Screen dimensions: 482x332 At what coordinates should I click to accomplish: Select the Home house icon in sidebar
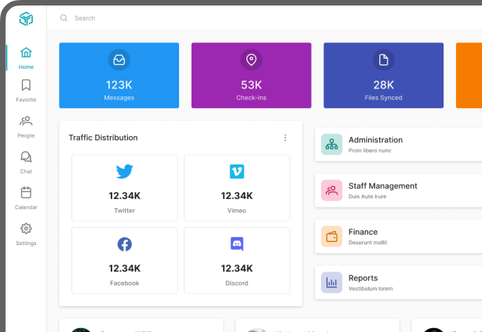pyautogui.click(x=26, y=52)
